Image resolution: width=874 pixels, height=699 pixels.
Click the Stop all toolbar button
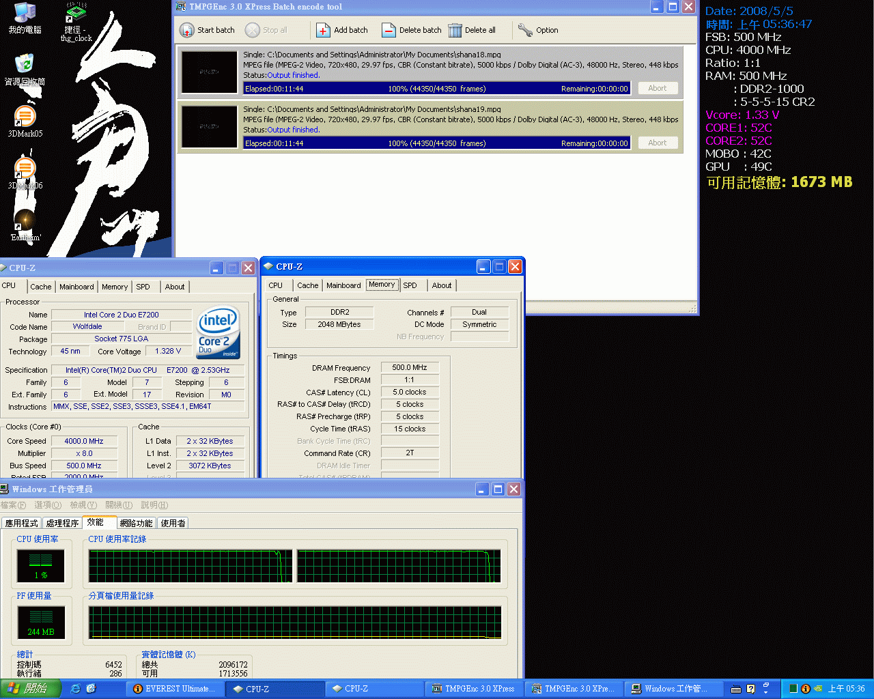[x=266, y=30]
